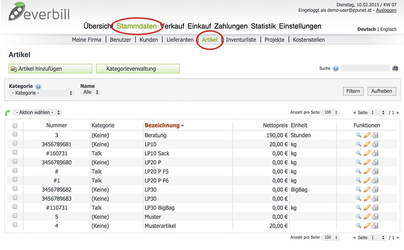404x250 pixels.
Task: Select the Musterartikel row checkbox
Action: 15,225
